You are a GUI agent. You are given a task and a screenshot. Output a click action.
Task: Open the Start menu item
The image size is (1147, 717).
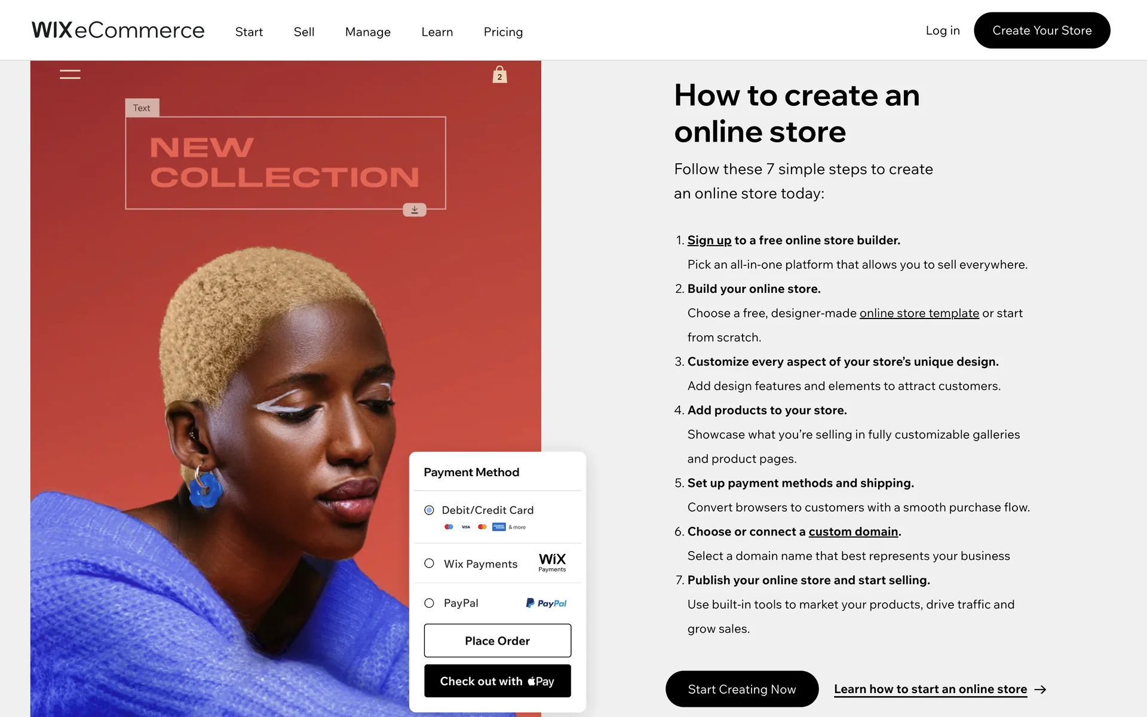click(249, 32)
